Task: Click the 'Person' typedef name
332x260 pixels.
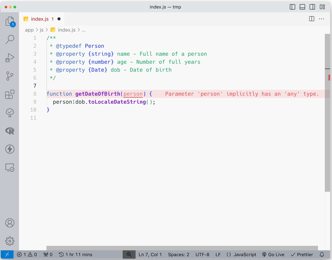Action: (x=94, y=46)
